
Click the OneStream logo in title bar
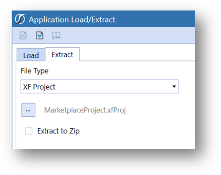click(20, 19)
